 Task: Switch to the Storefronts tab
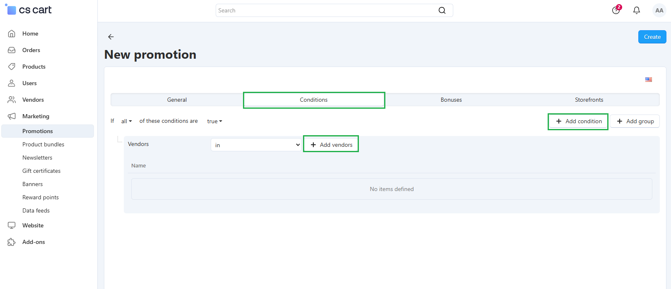[589, 100]
